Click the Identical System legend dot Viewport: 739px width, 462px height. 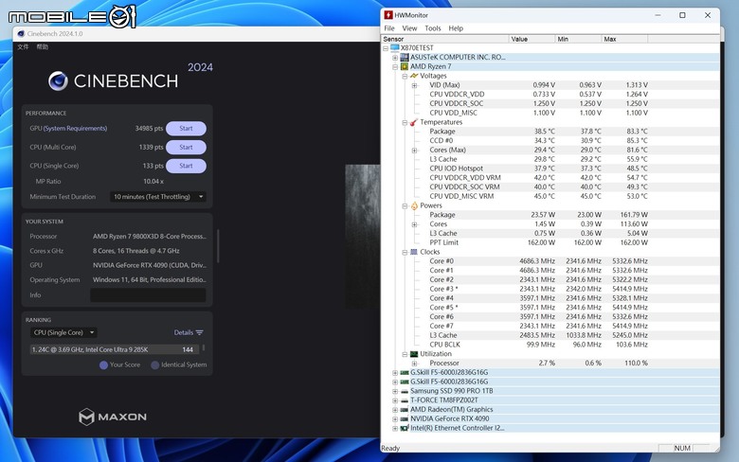(x=154, y=365)
